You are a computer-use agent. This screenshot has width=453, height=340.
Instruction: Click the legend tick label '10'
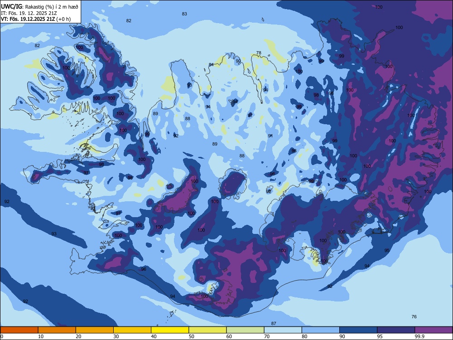(41, 336)
